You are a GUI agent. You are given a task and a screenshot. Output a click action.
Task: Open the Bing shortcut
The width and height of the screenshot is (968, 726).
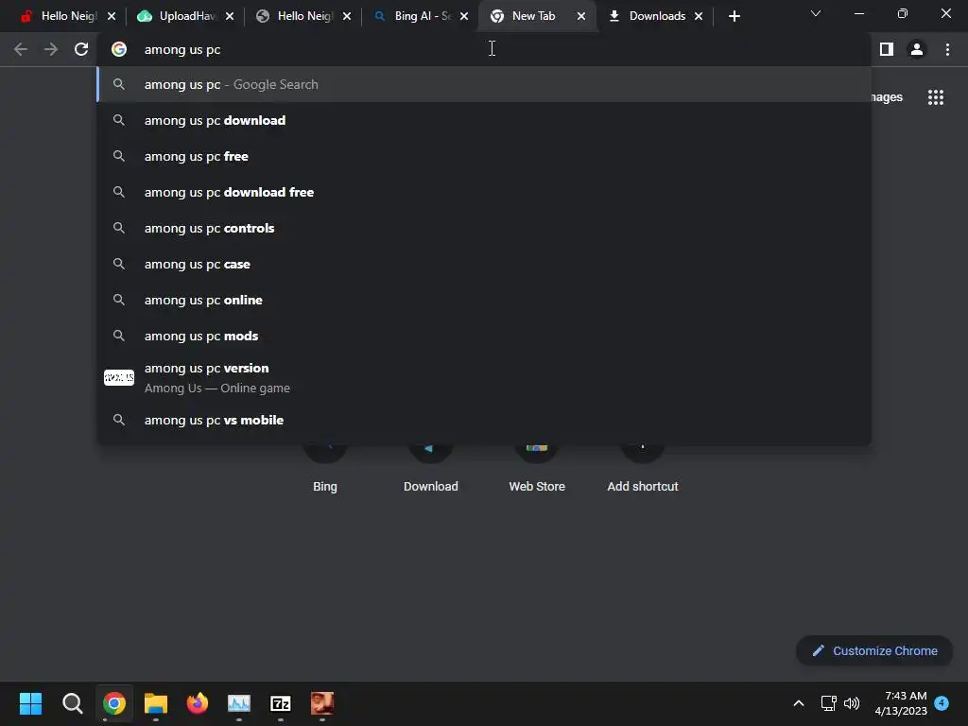tap(325, 469)
